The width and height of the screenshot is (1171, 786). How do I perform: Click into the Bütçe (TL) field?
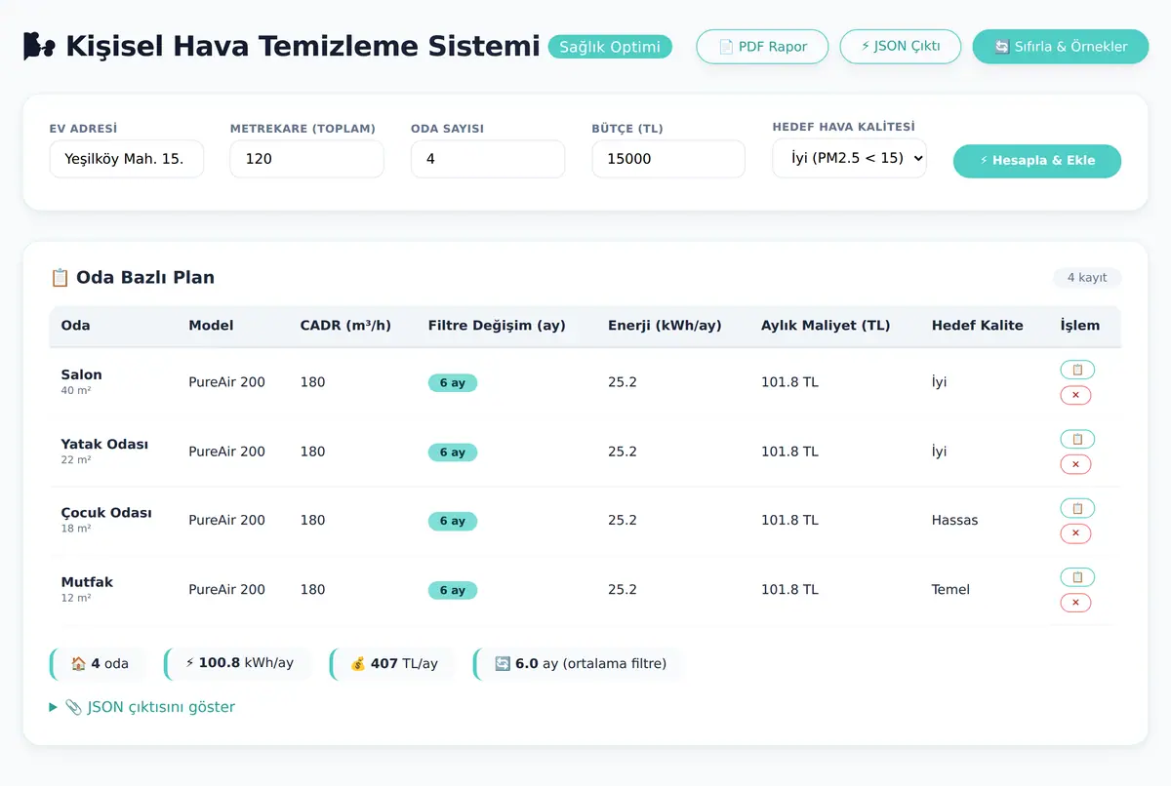point(668,159)
